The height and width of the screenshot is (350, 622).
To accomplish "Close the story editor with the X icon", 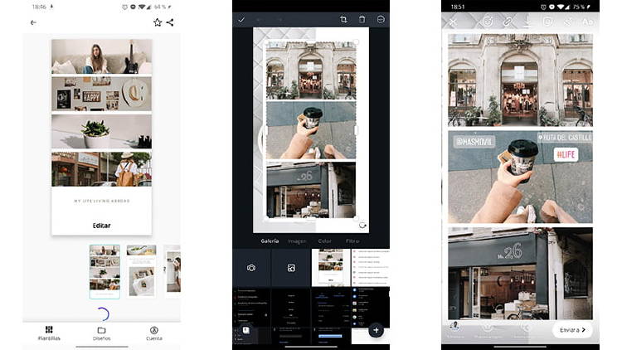I will (453, 22).
